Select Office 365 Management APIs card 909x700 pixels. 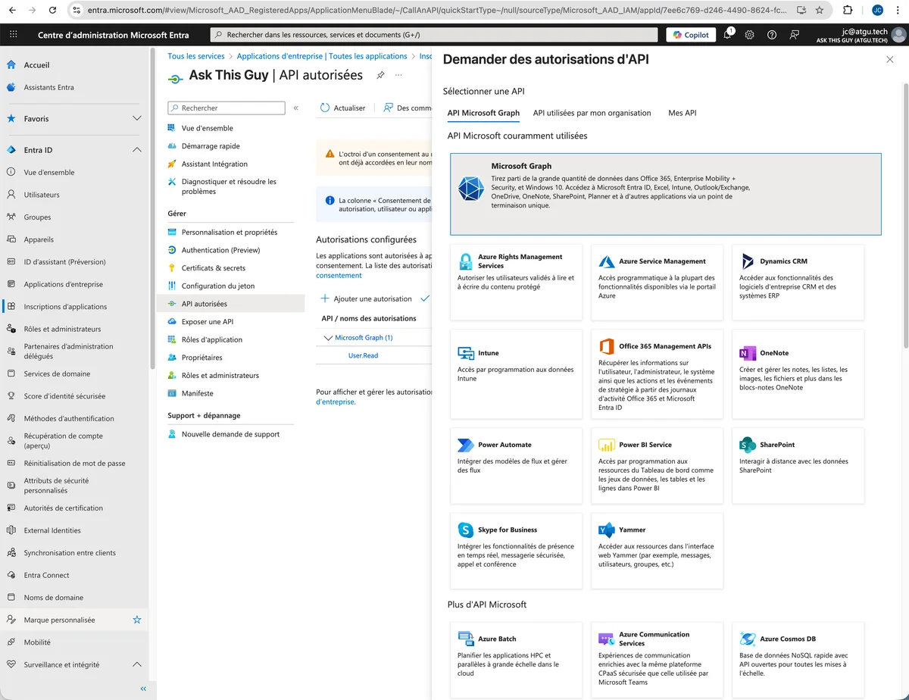click(657, 374)
